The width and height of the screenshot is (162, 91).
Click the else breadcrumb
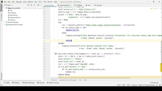[x=85, y=80]
